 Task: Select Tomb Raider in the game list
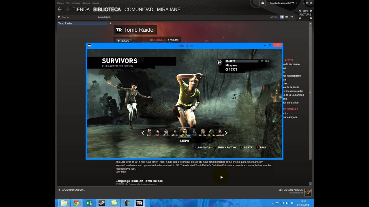(x=82, y=23)
